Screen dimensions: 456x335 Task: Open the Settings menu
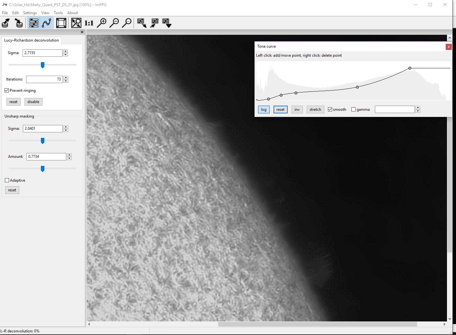click(x=30, y=13)
